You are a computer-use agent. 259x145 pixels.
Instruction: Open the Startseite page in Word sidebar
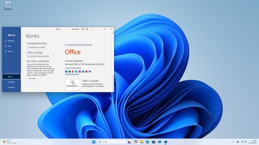pyautogui.click(x=11, y=41)
